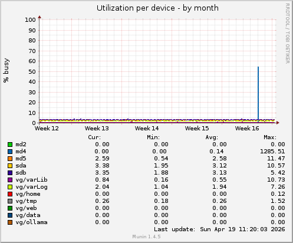Click the vg/home red legend swatch
293x243 pixels.
10,194
